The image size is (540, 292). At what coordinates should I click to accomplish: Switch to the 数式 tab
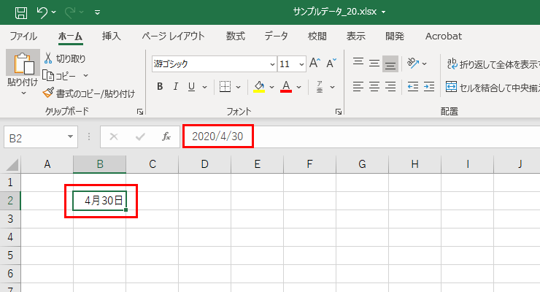236,36
